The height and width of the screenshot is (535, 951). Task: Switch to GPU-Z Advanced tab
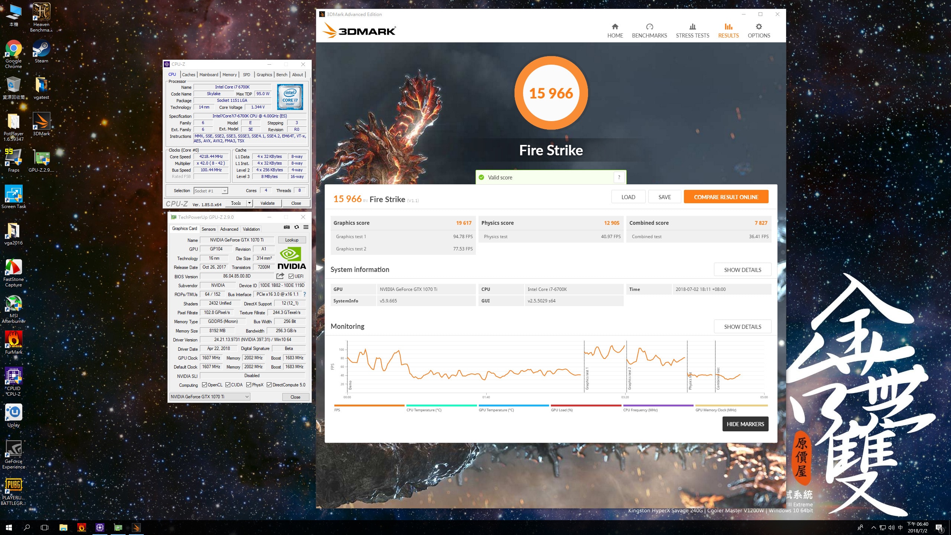point(229,229)
